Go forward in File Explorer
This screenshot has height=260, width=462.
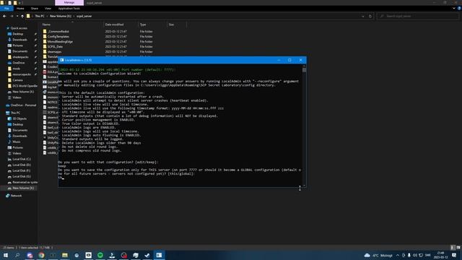(x=12, y=16)
